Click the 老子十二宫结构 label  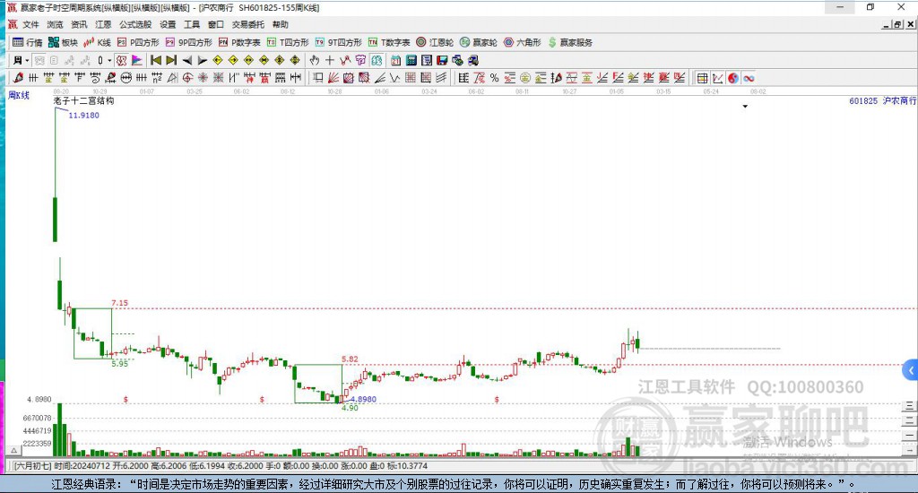tap(83, 100)
